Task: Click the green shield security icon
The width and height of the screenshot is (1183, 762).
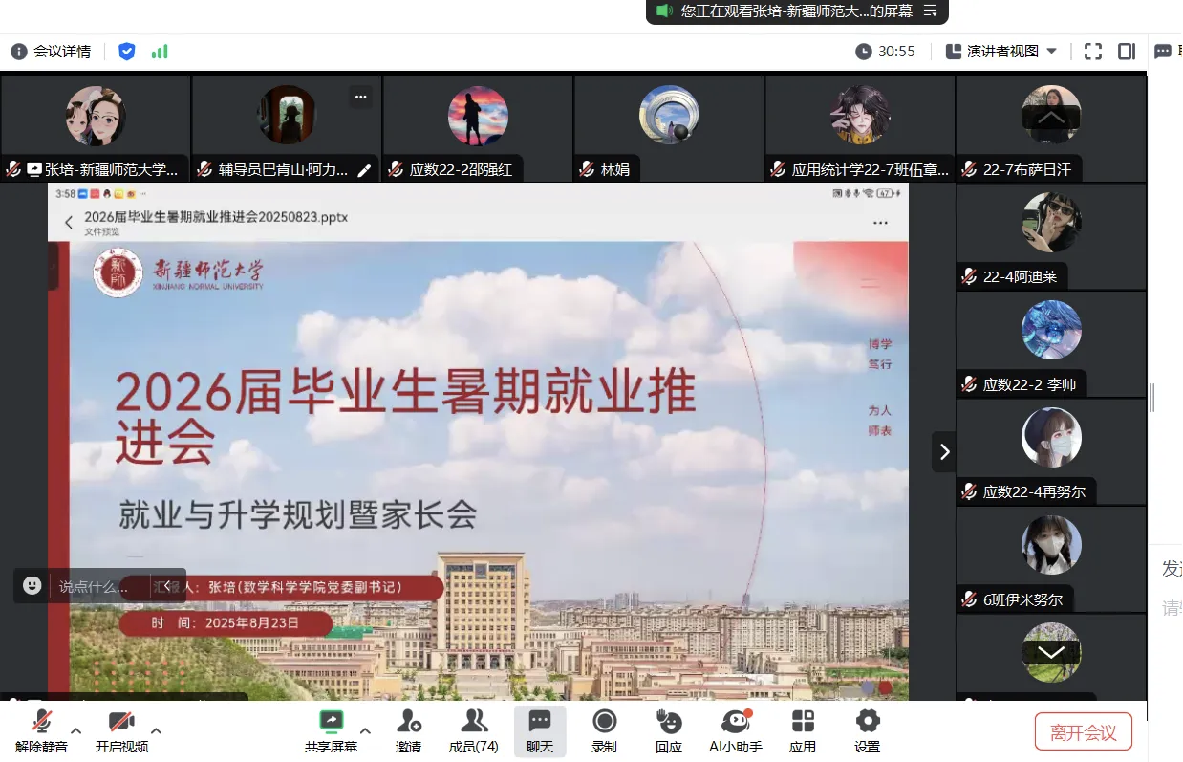Action: coord(126,52)
